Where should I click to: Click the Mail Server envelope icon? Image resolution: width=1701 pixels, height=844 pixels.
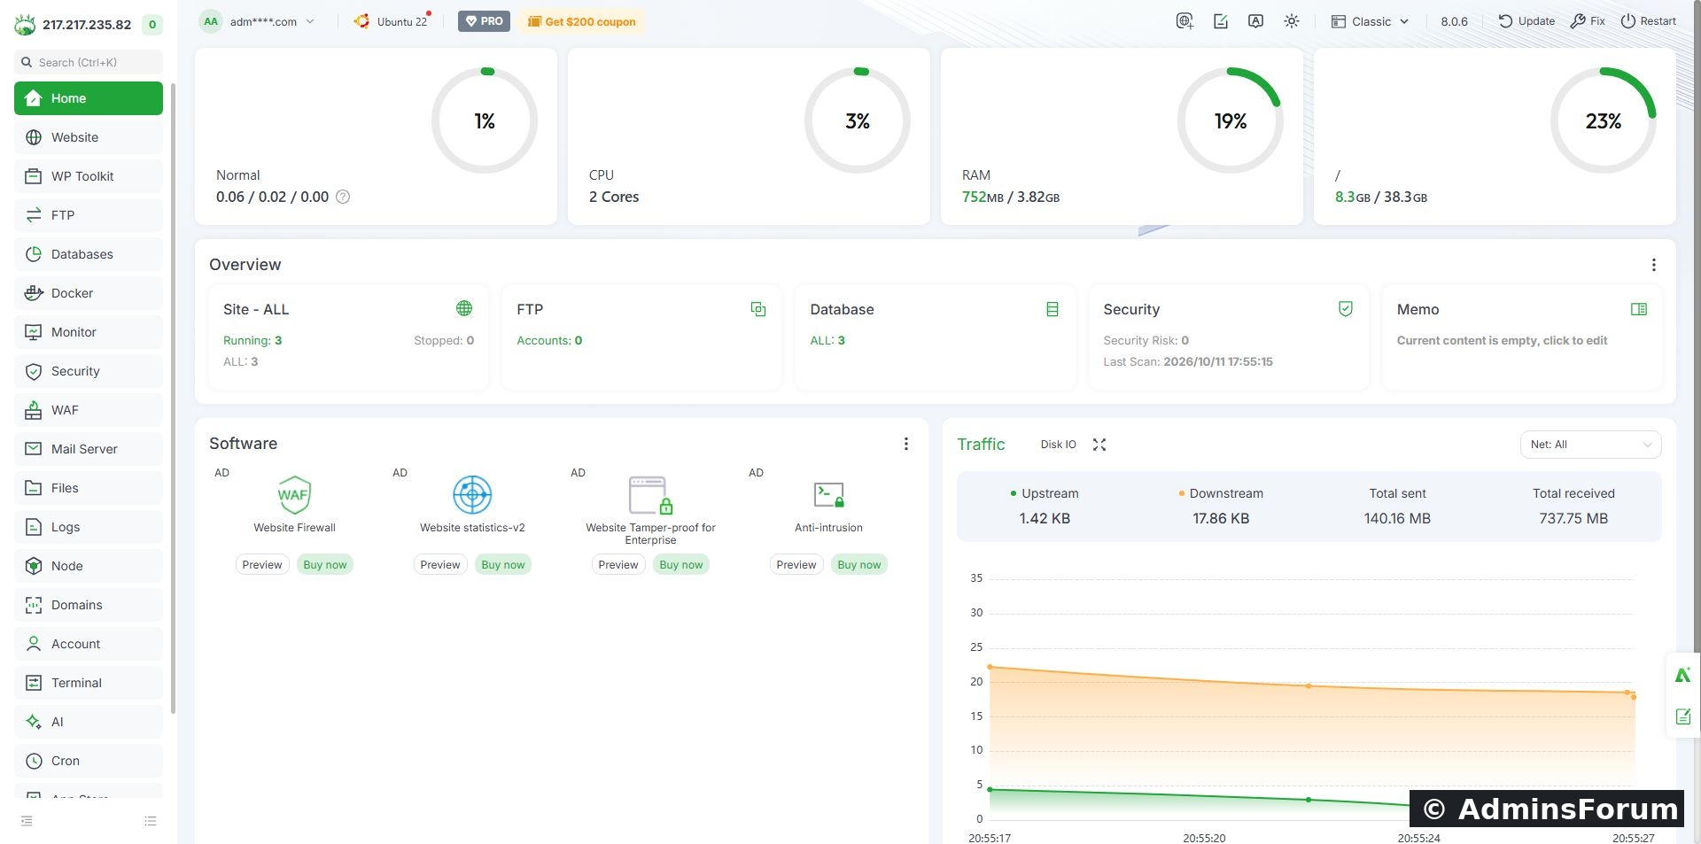(34, 449)
